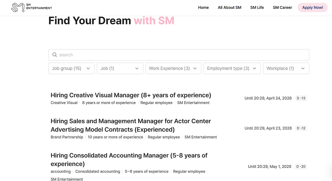The width and height of the screenshot is (332, 181).
Task: Open the Job (1) dropdown
Action: [120, 68]
